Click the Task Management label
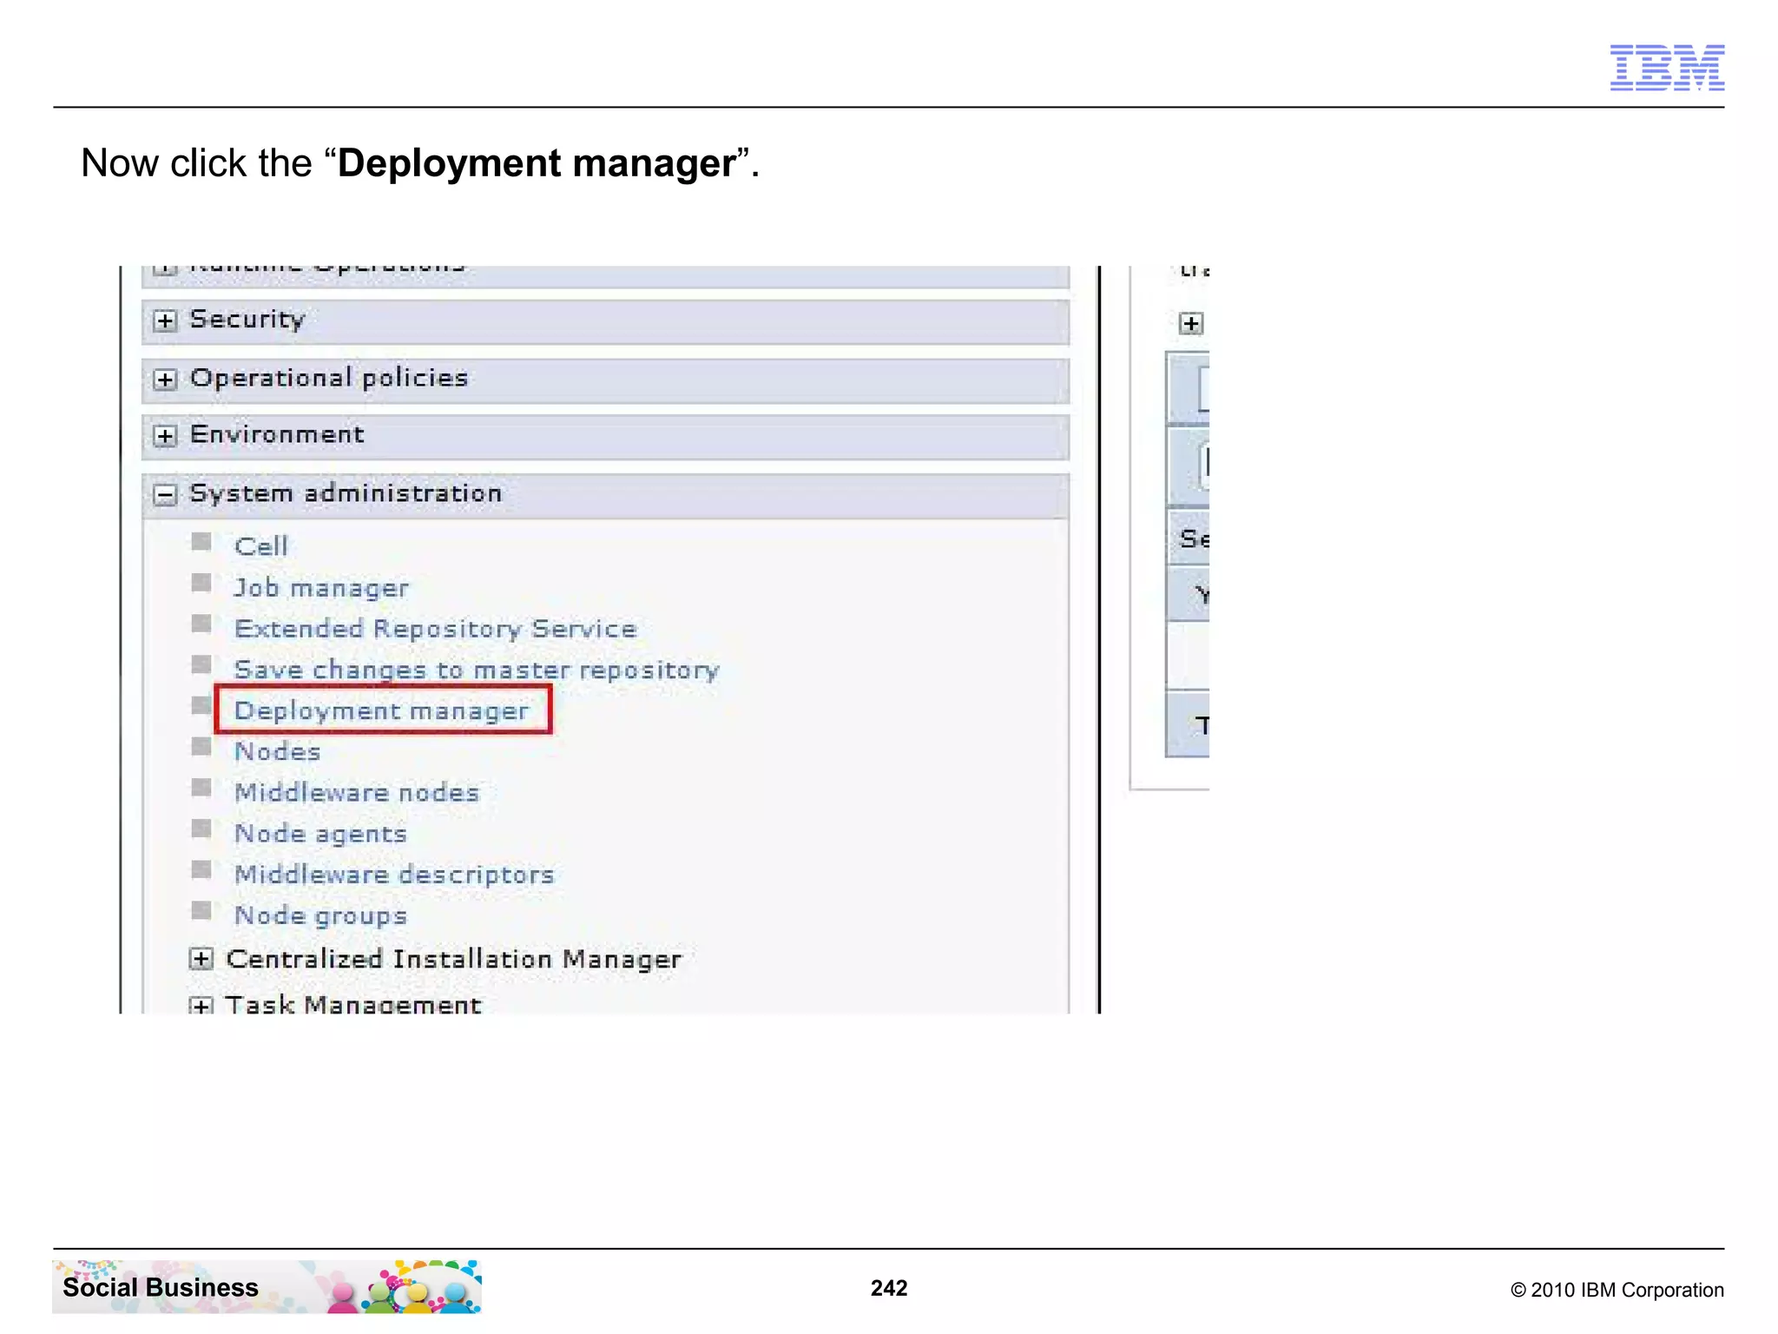The height and width of the screenshot is (1334, 1778). [x=352, y=1004]
